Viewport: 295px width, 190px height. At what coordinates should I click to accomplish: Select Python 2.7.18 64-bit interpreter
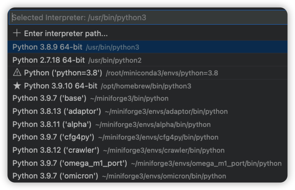tap(48, 60)
